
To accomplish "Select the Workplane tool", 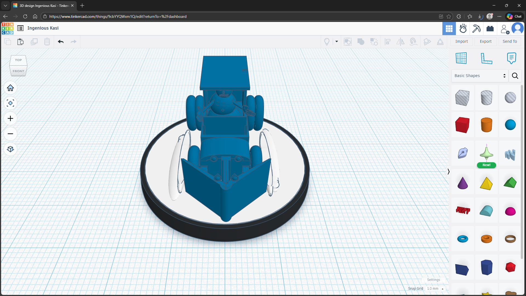I will pyautogui.click(x=461, y=58).
